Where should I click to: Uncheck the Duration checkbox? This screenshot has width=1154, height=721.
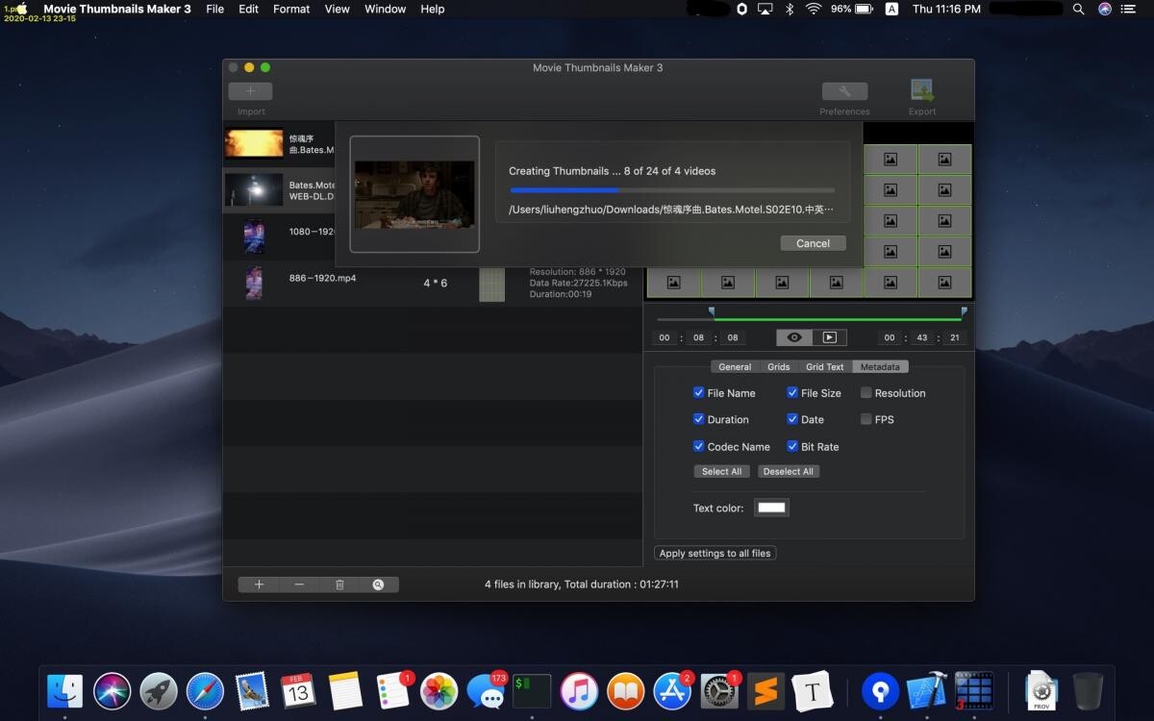coord(698,419)
